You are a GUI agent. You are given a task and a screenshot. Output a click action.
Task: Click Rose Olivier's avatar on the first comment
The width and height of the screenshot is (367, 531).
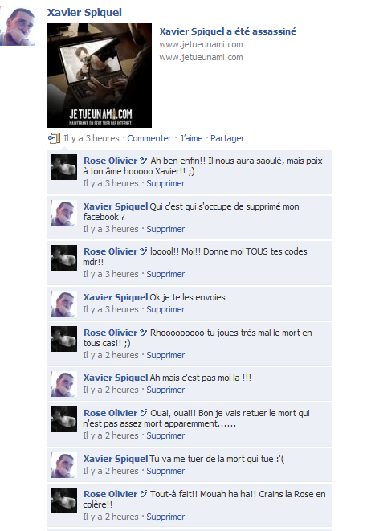pos(64,167)
